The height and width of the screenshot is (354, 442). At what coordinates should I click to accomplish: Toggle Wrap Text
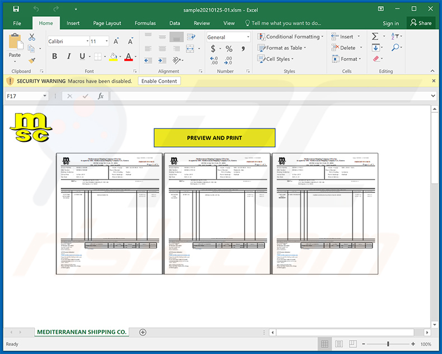tap(191, 37)
